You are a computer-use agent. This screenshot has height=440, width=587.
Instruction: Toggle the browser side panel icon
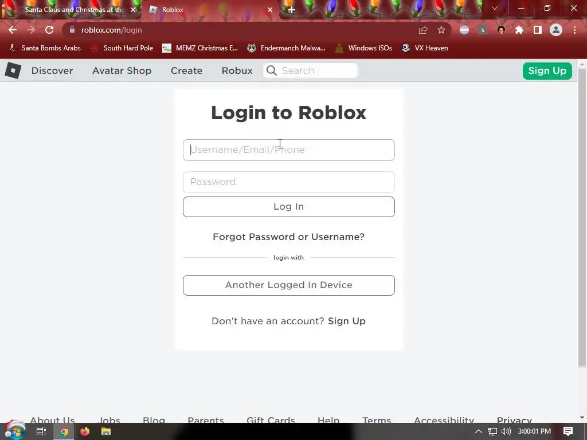pyautogui.click(x=538, y=30)
